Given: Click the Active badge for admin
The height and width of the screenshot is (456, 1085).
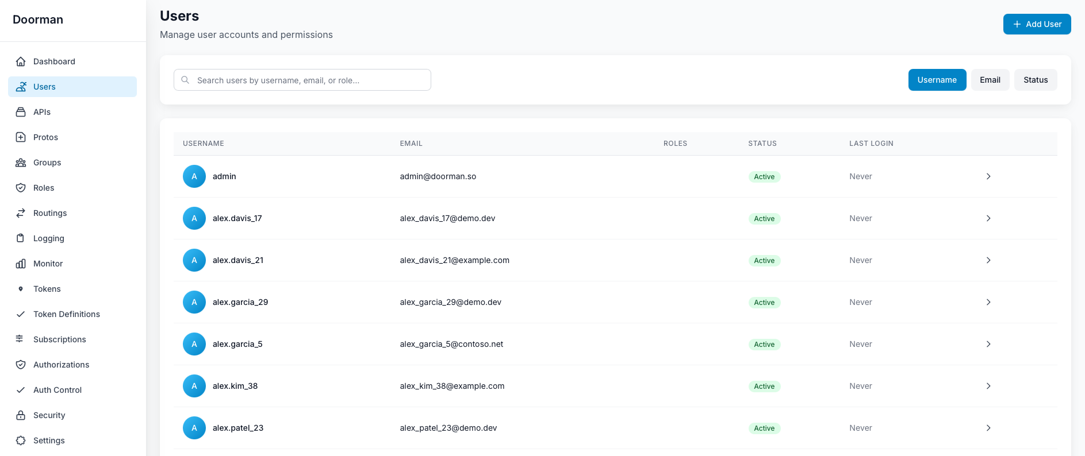Looking at the screenshot, I should pyautogui.click(x=764, y=177).
